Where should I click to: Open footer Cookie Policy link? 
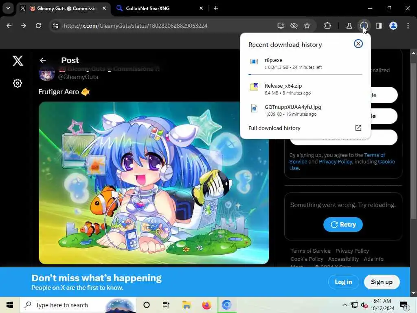pos(307,259)
